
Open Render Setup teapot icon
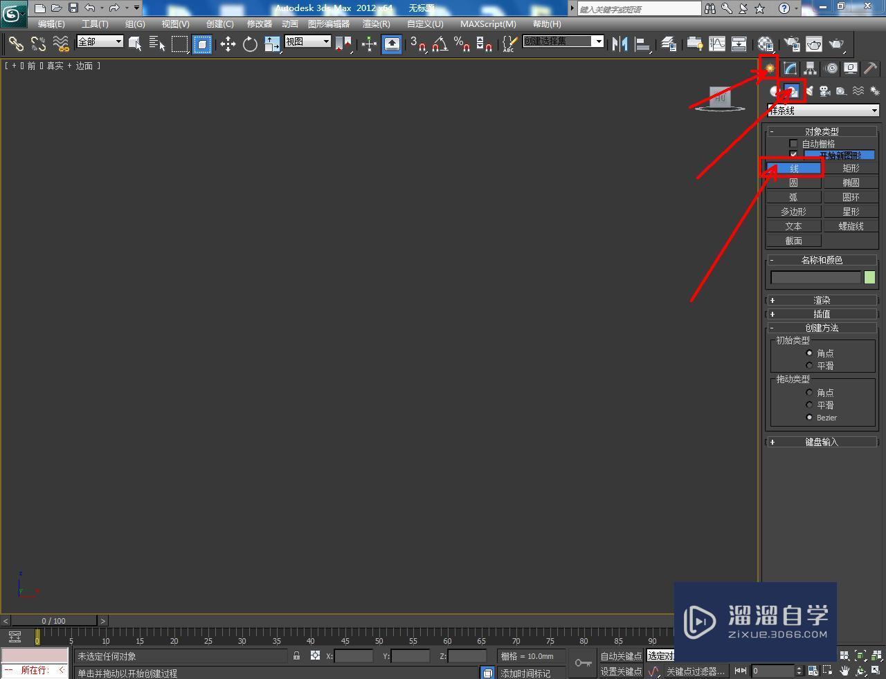pos(791,44)
